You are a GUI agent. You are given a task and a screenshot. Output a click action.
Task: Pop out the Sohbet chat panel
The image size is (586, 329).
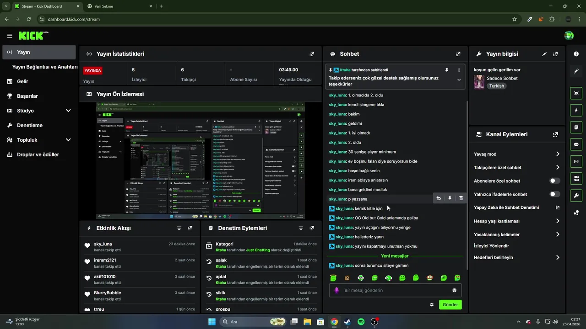coord(458,54)
